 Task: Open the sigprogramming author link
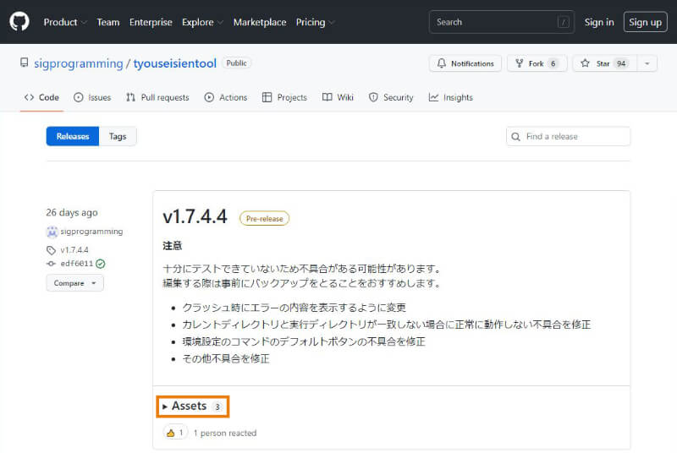coord(91,232)
